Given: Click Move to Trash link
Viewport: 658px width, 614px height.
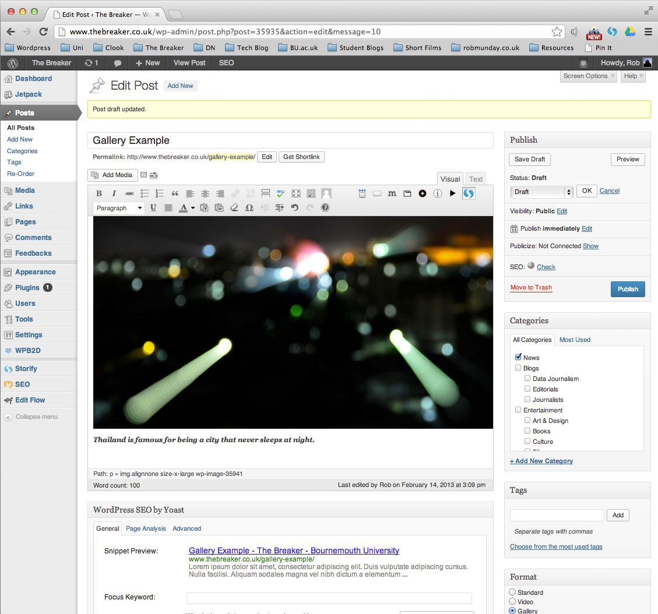Looking at the screenshot, I should 531,287.
